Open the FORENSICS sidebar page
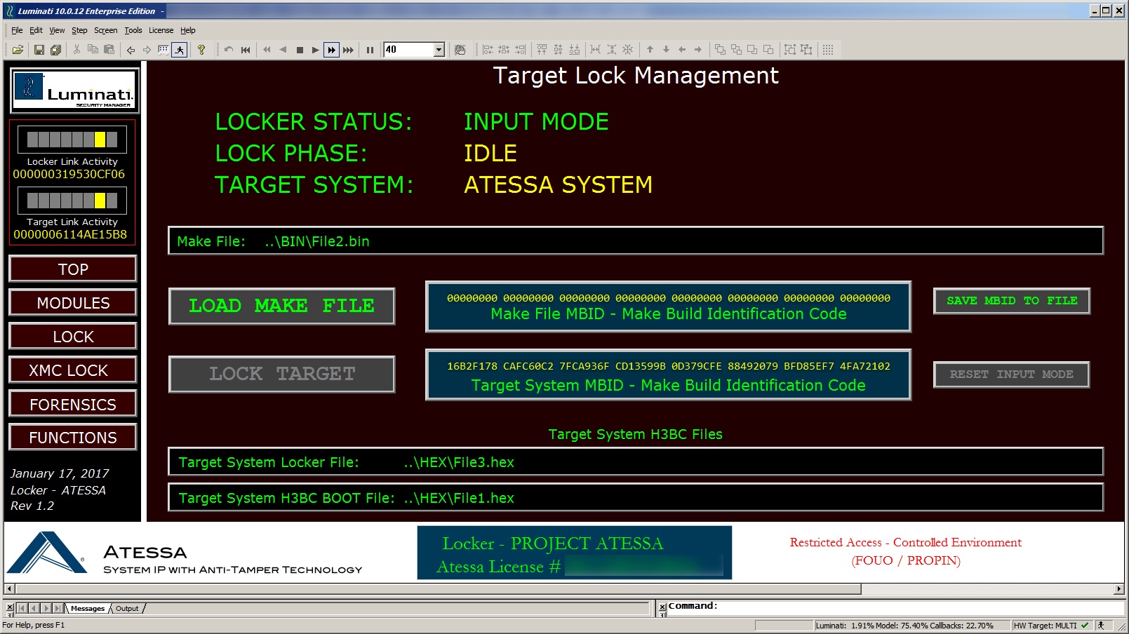 (x=73, y=405)
